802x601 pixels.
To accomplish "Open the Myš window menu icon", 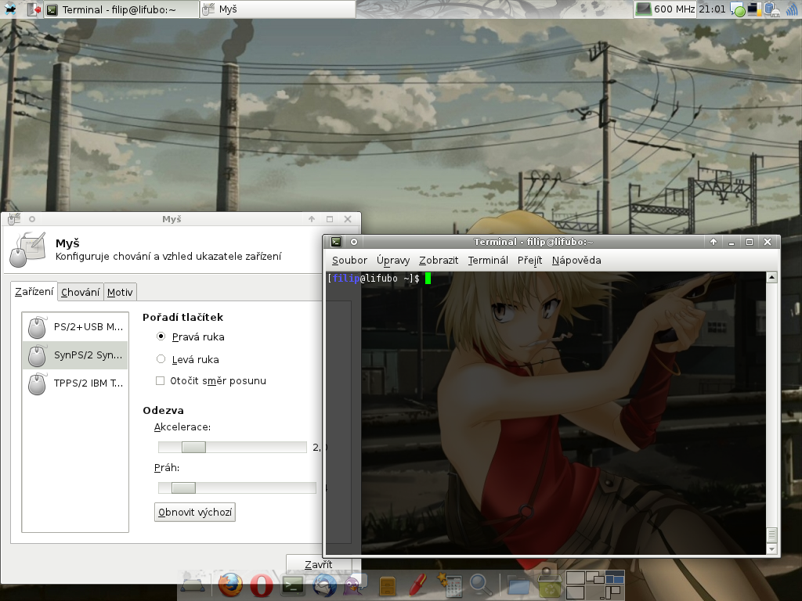I will coord(14,219).
